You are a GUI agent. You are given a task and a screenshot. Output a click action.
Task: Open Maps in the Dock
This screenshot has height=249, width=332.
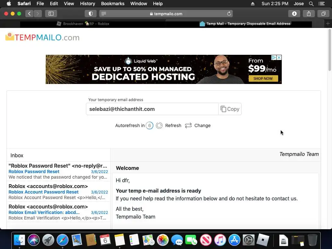coord(148,240)
